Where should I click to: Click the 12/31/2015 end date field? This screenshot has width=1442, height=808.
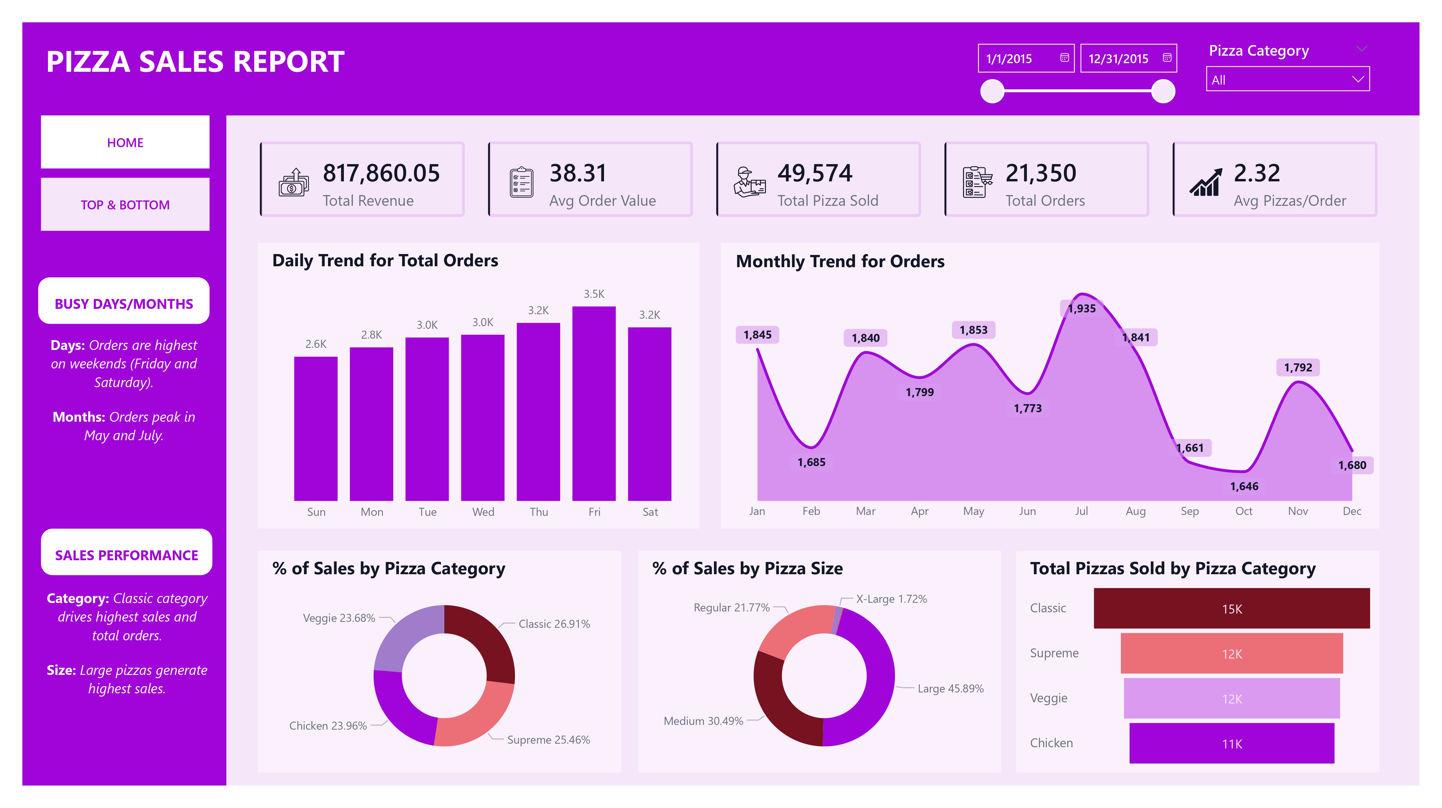(1118, 59)
